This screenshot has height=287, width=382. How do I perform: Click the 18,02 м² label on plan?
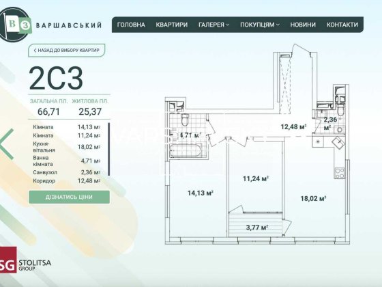pyautogui.click(x=313, y=198)
